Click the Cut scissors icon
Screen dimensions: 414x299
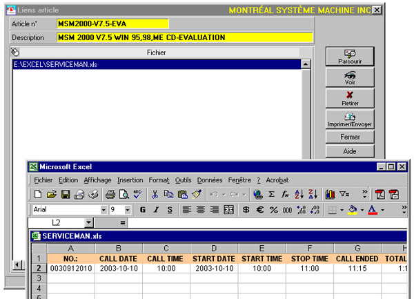coord(155,195)
